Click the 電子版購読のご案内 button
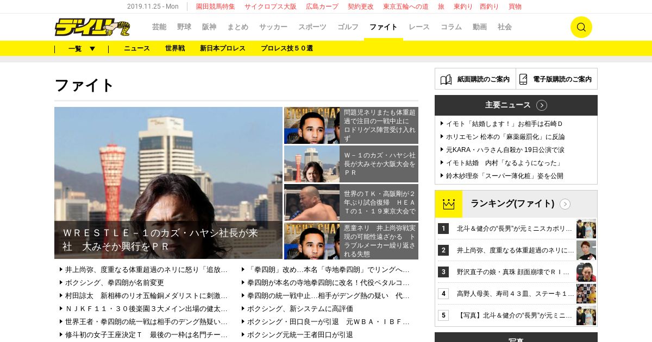The image size is (652, 342). pyautogui.click(x=556, y=79)
